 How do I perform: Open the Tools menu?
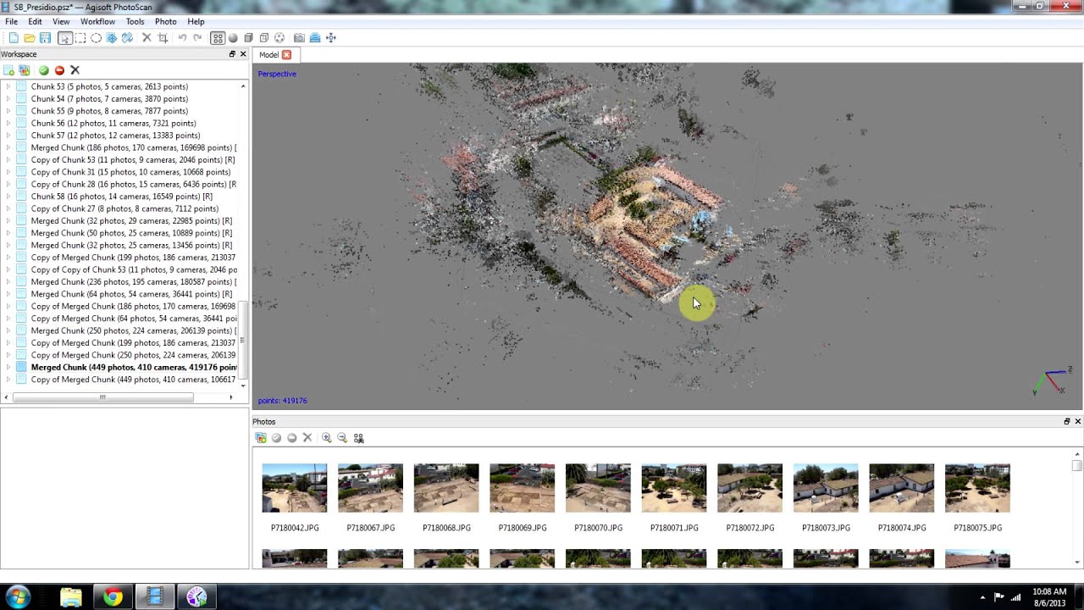point(135,21)
